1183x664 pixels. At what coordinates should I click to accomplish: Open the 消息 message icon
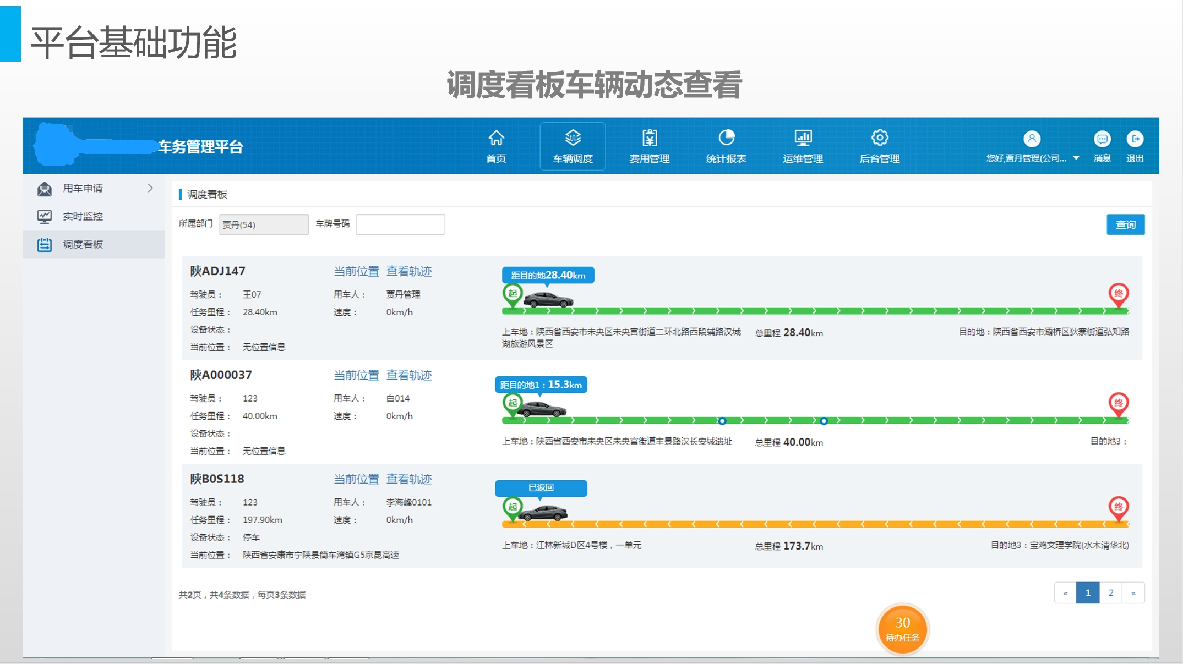(1102, 139)
